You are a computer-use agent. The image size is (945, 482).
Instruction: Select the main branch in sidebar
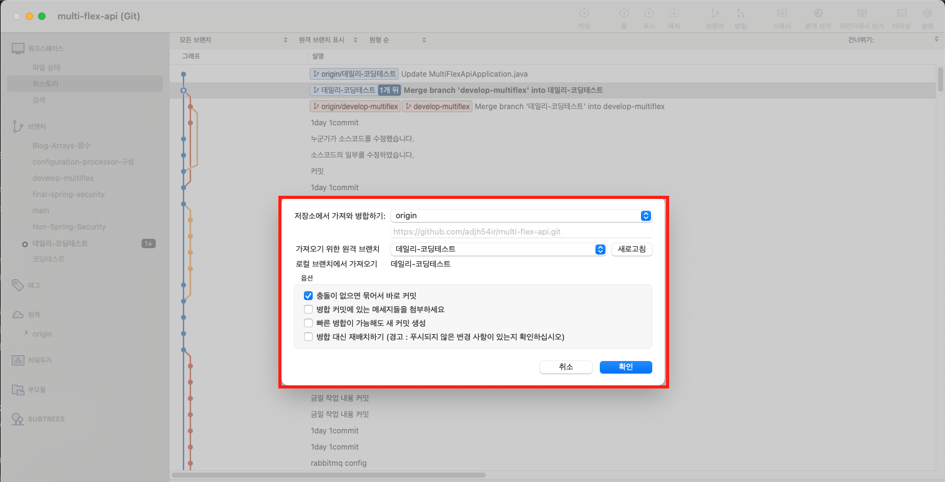(x=41, y=211)
